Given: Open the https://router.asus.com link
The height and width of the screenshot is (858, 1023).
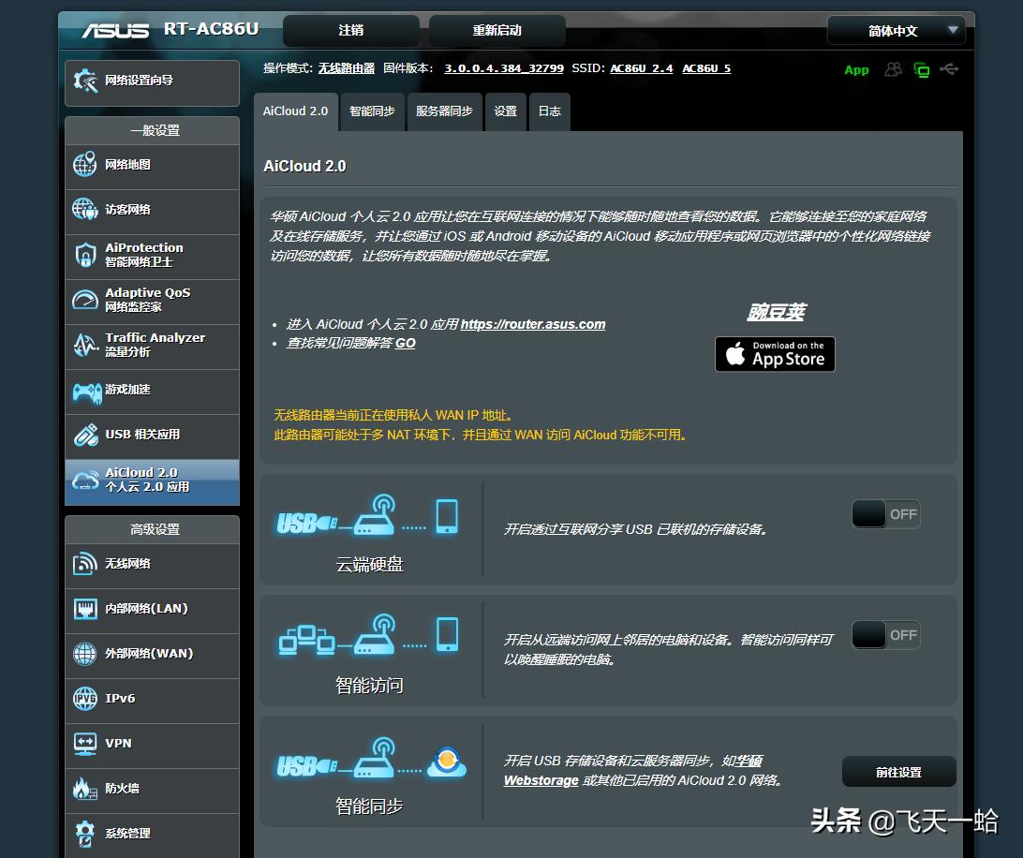Looking at the screenshot, I should (x=533, y=324).
